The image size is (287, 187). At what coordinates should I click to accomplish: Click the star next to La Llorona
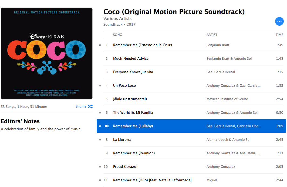click(x=100, y=139)
